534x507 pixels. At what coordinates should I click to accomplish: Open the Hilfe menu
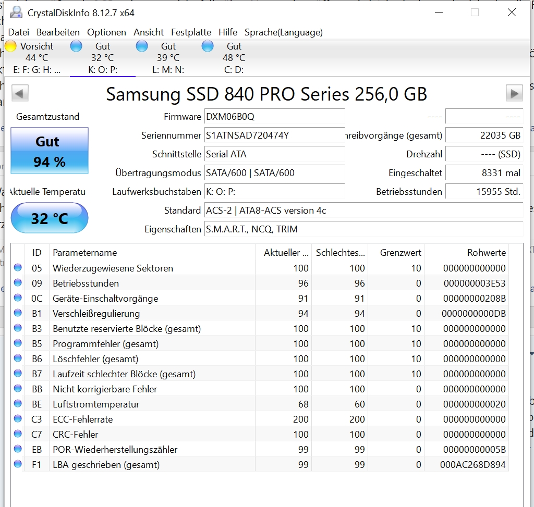click(x=228, y=32)
